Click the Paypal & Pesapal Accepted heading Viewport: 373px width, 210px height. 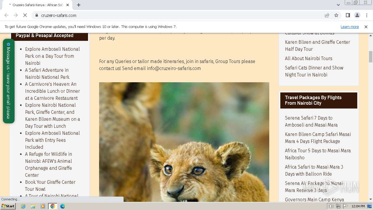45,35
